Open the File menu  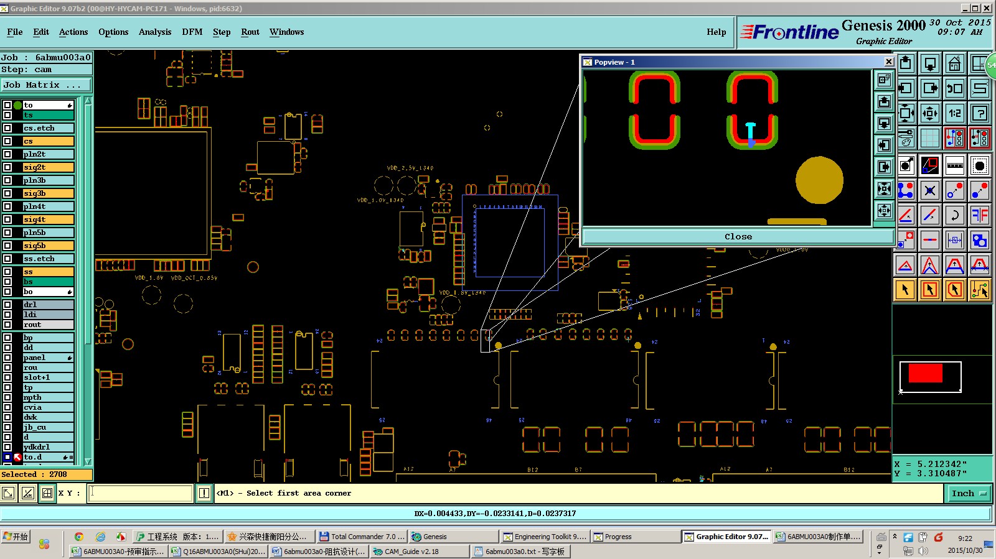[15, 32]
